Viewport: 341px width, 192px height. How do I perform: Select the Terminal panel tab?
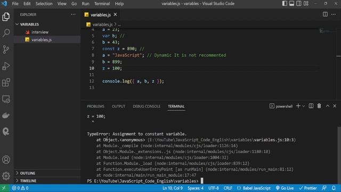coord(176,106)
